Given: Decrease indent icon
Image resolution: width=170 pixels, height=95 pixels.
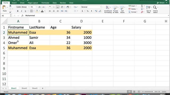Looking at the screenshot, I should tap(62, 11).
